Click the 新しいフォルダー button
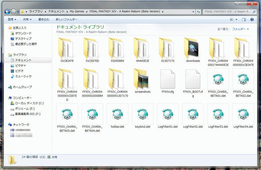261x170 pixels. [x=66, y=19]
